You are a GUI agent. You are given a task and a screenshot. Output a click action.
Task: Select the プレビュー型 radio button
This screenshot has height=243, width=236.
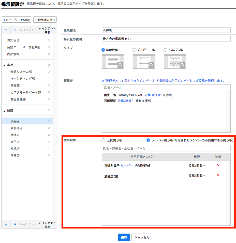[134, 50]
